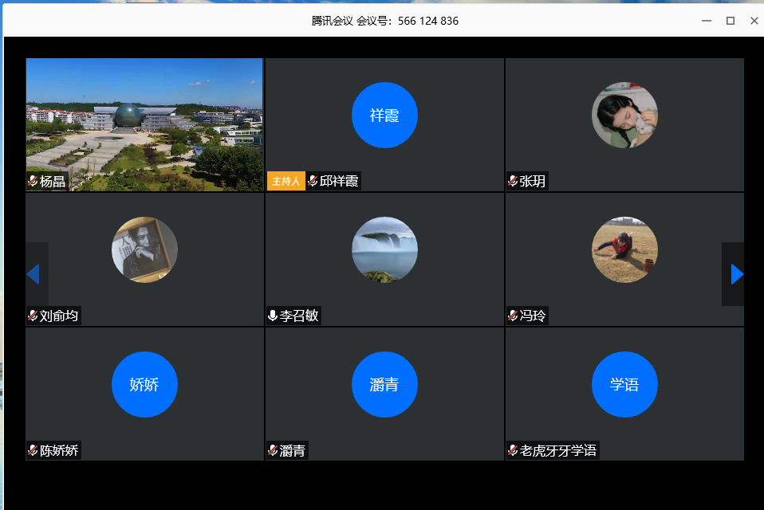Click the muted microphone icon next to 冯玲
The height and width of the screenshot is (510, 764).
click(513, 316)
